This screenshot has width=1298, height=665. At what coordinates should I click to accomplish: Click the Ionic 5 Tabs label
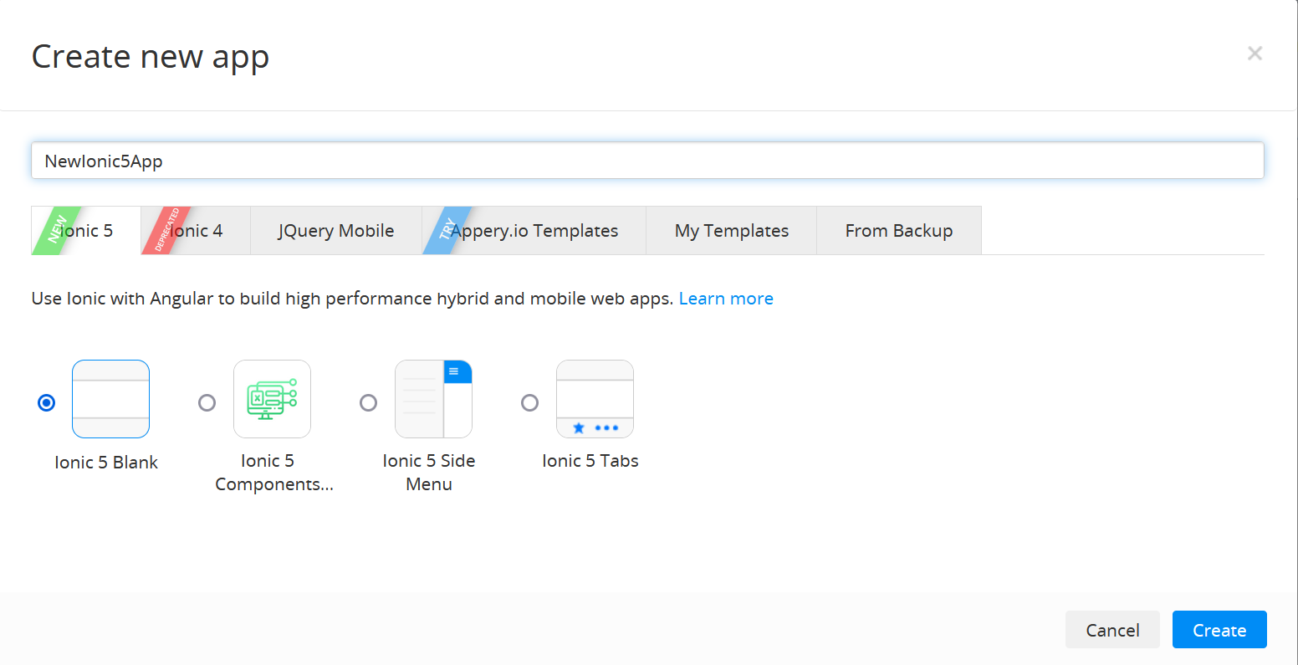590,461
